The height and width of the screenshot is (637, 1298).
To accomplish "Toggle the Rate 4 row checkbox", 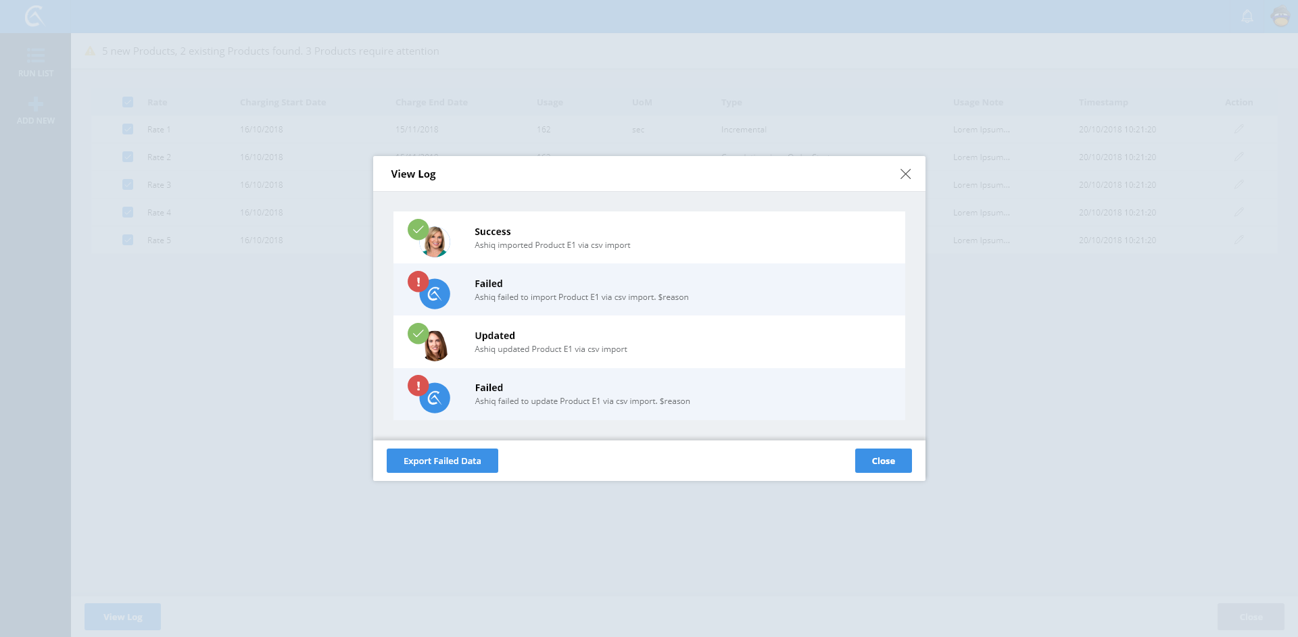I will (x=128, y=212).
